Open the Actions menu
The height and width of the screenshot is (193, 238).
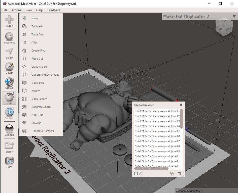pyautogui.click(x=16, y=10)
